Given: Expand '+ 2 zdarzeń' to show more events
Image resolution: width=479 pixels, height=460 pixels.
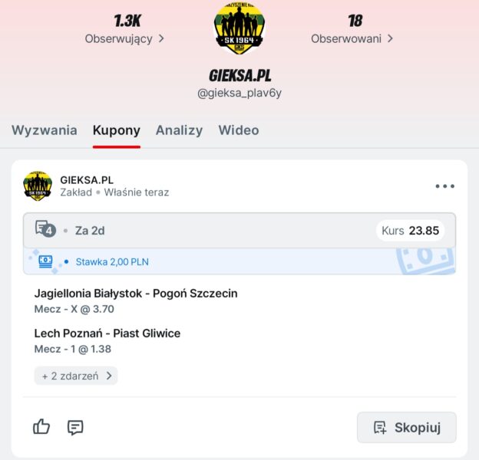Looking at the screenshot, I should point(76,376).
